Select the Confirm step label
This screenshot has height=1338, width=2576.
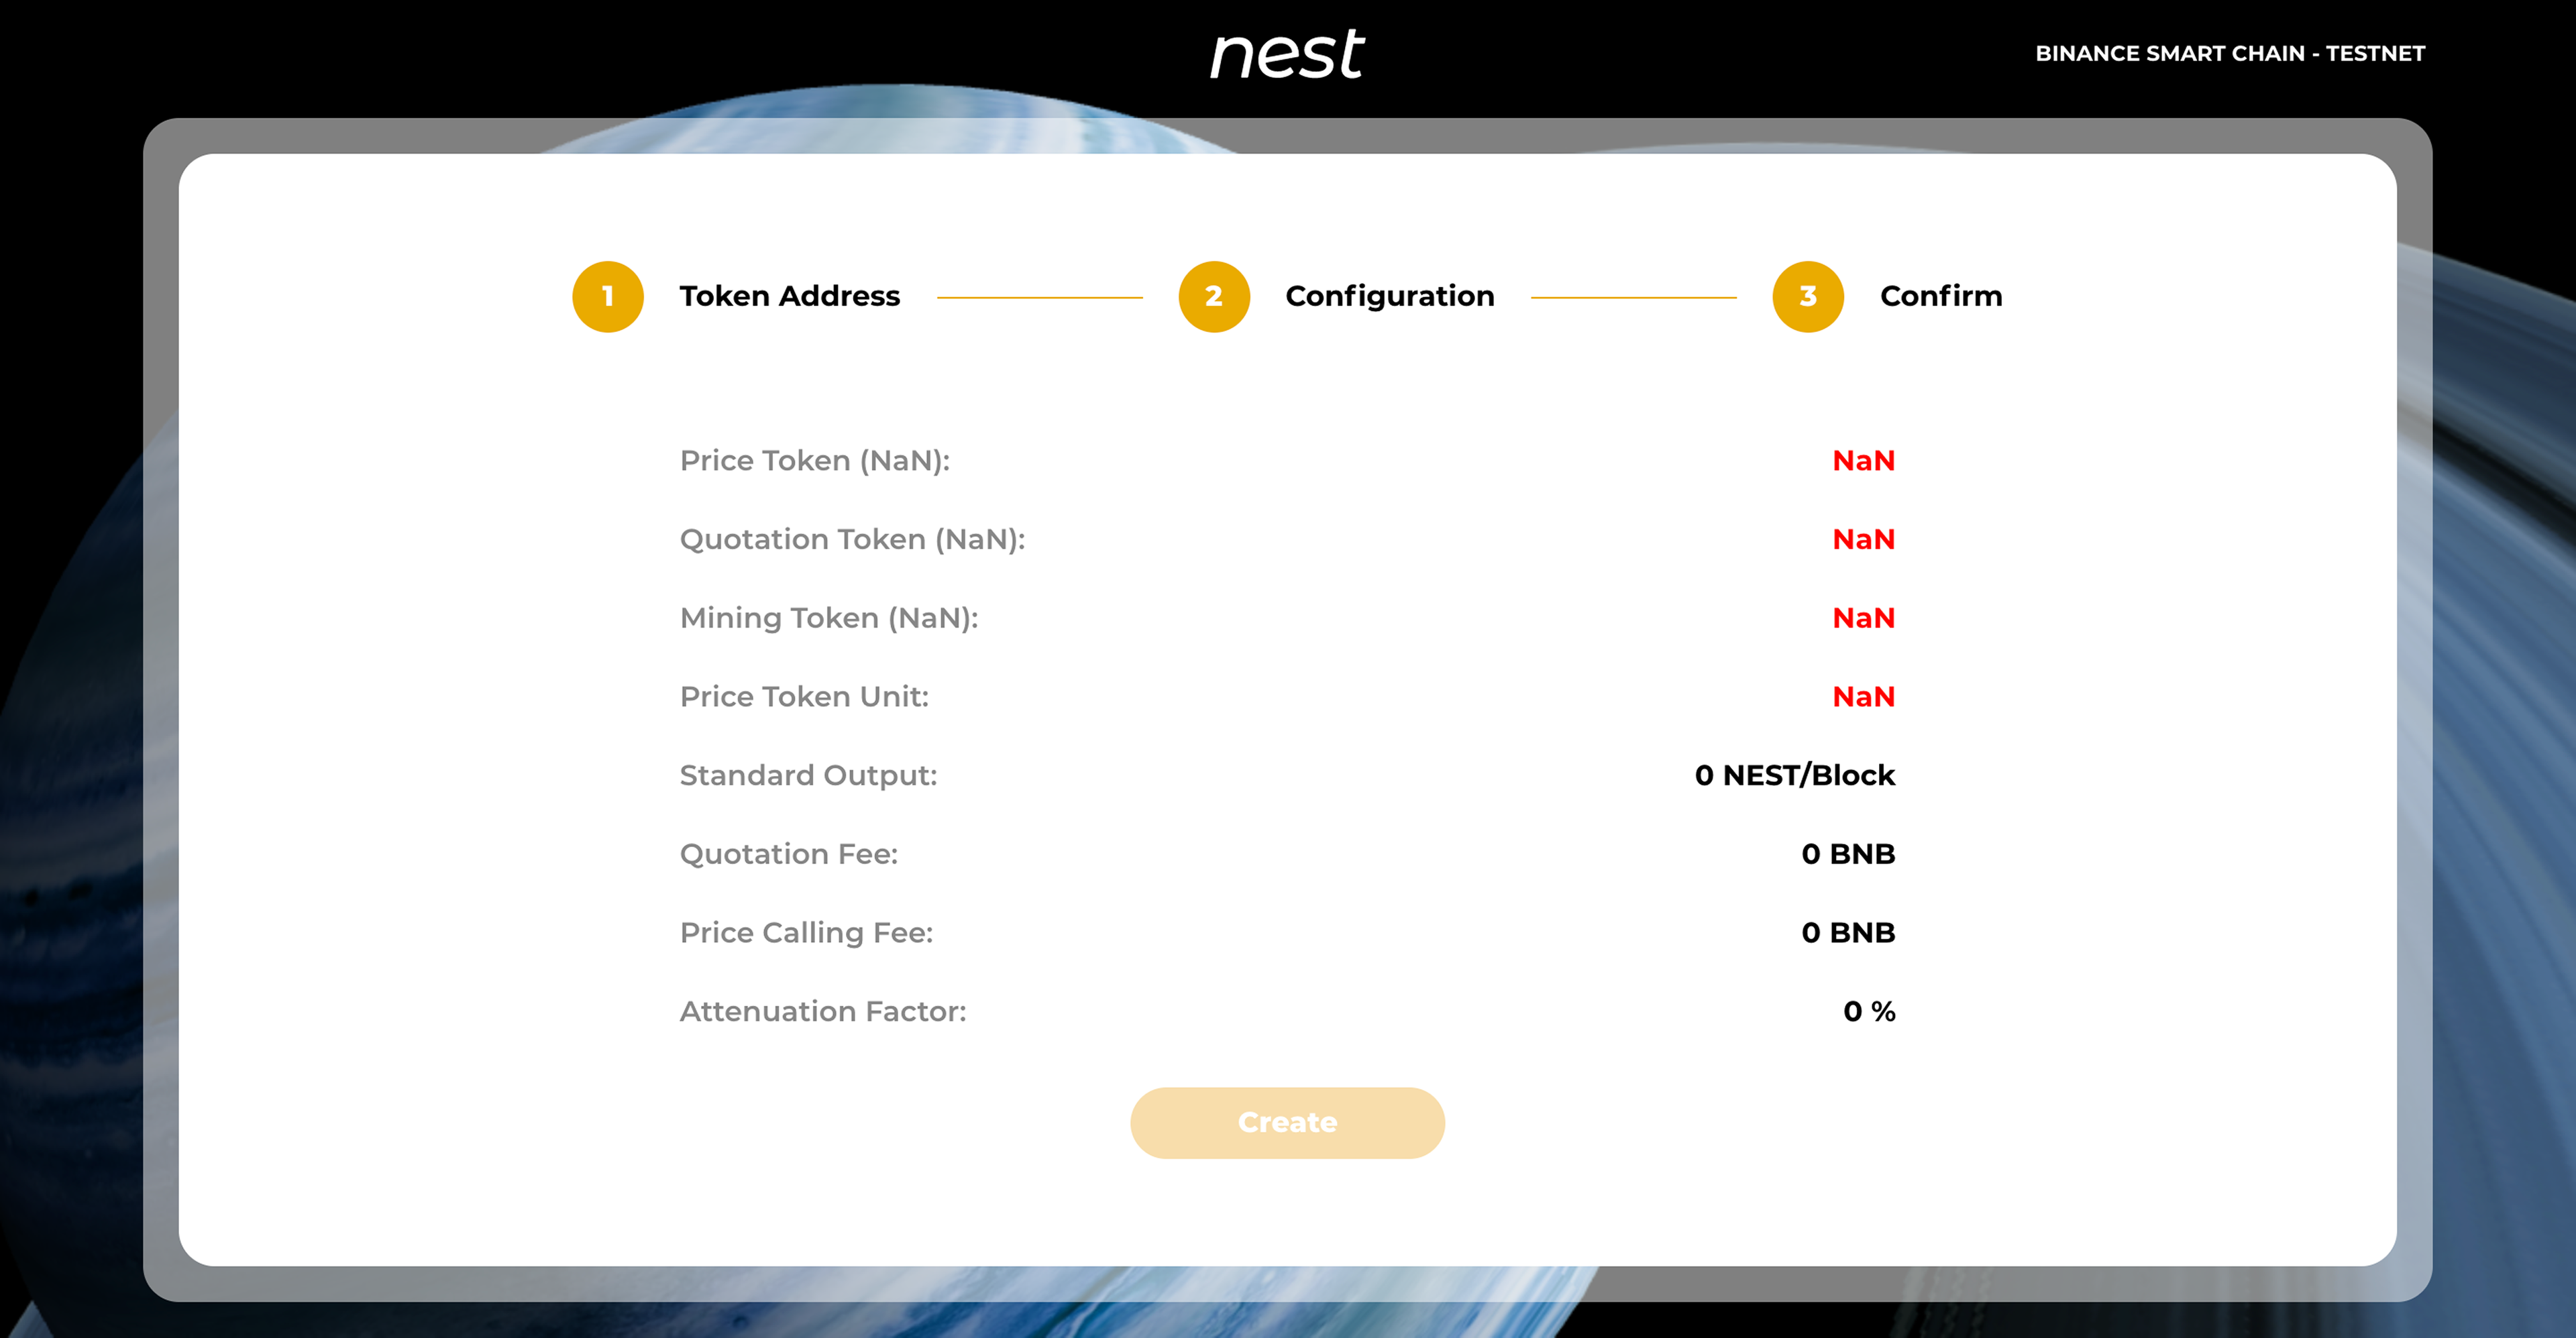point(1940,296)
